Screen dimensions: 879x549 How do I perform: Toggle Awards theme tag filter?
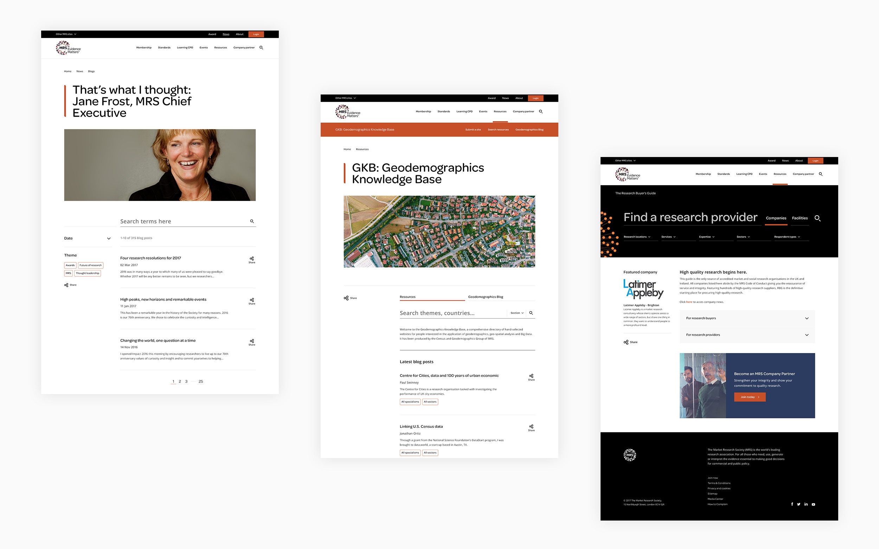pyautogui.click(x=70, y=266)
